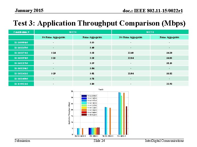Screen dimensions: 197x147
Task: Click the 21.64 table cell
Action: [x=131, y=73]
